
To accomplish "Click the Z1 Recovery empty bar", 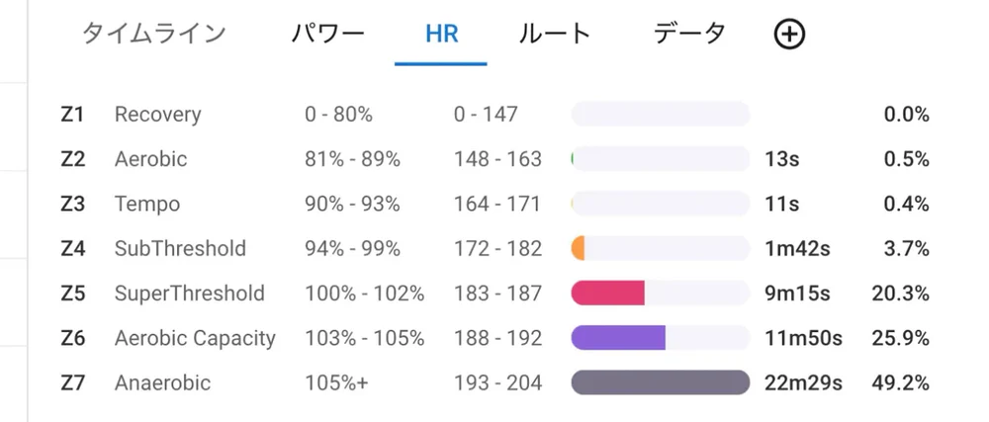I will (x=660, y=115).
